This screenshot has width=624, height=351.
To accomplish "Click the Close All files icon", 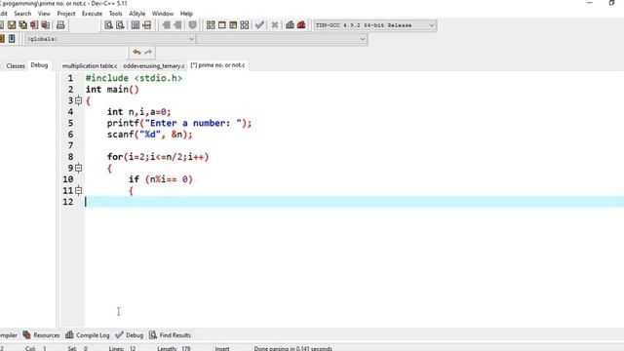I will point(46,25).
